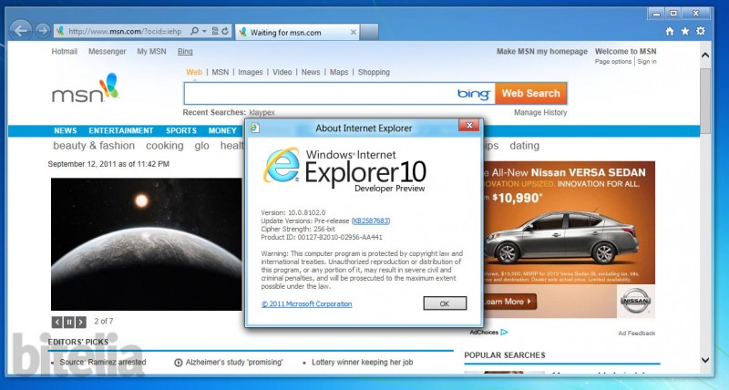The image size is (729, 390).
Task: Click the scrollbar down arrow
Action: point(705,360)
